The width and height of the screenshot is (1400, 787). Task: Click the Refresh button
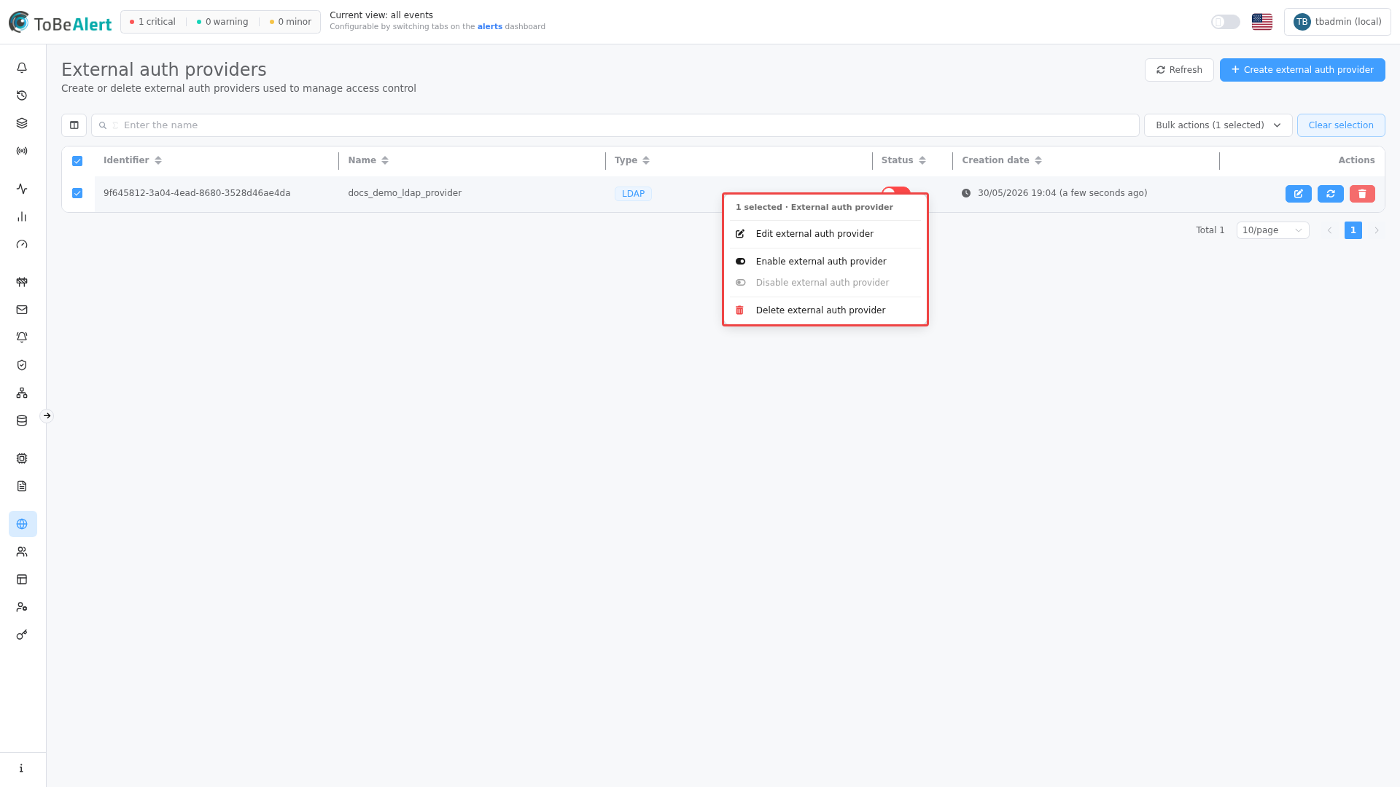point(1179,70)
